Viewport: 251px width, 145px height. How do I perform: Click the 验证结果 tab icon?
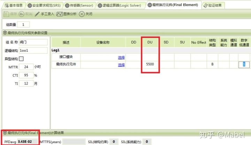[205, 6]
